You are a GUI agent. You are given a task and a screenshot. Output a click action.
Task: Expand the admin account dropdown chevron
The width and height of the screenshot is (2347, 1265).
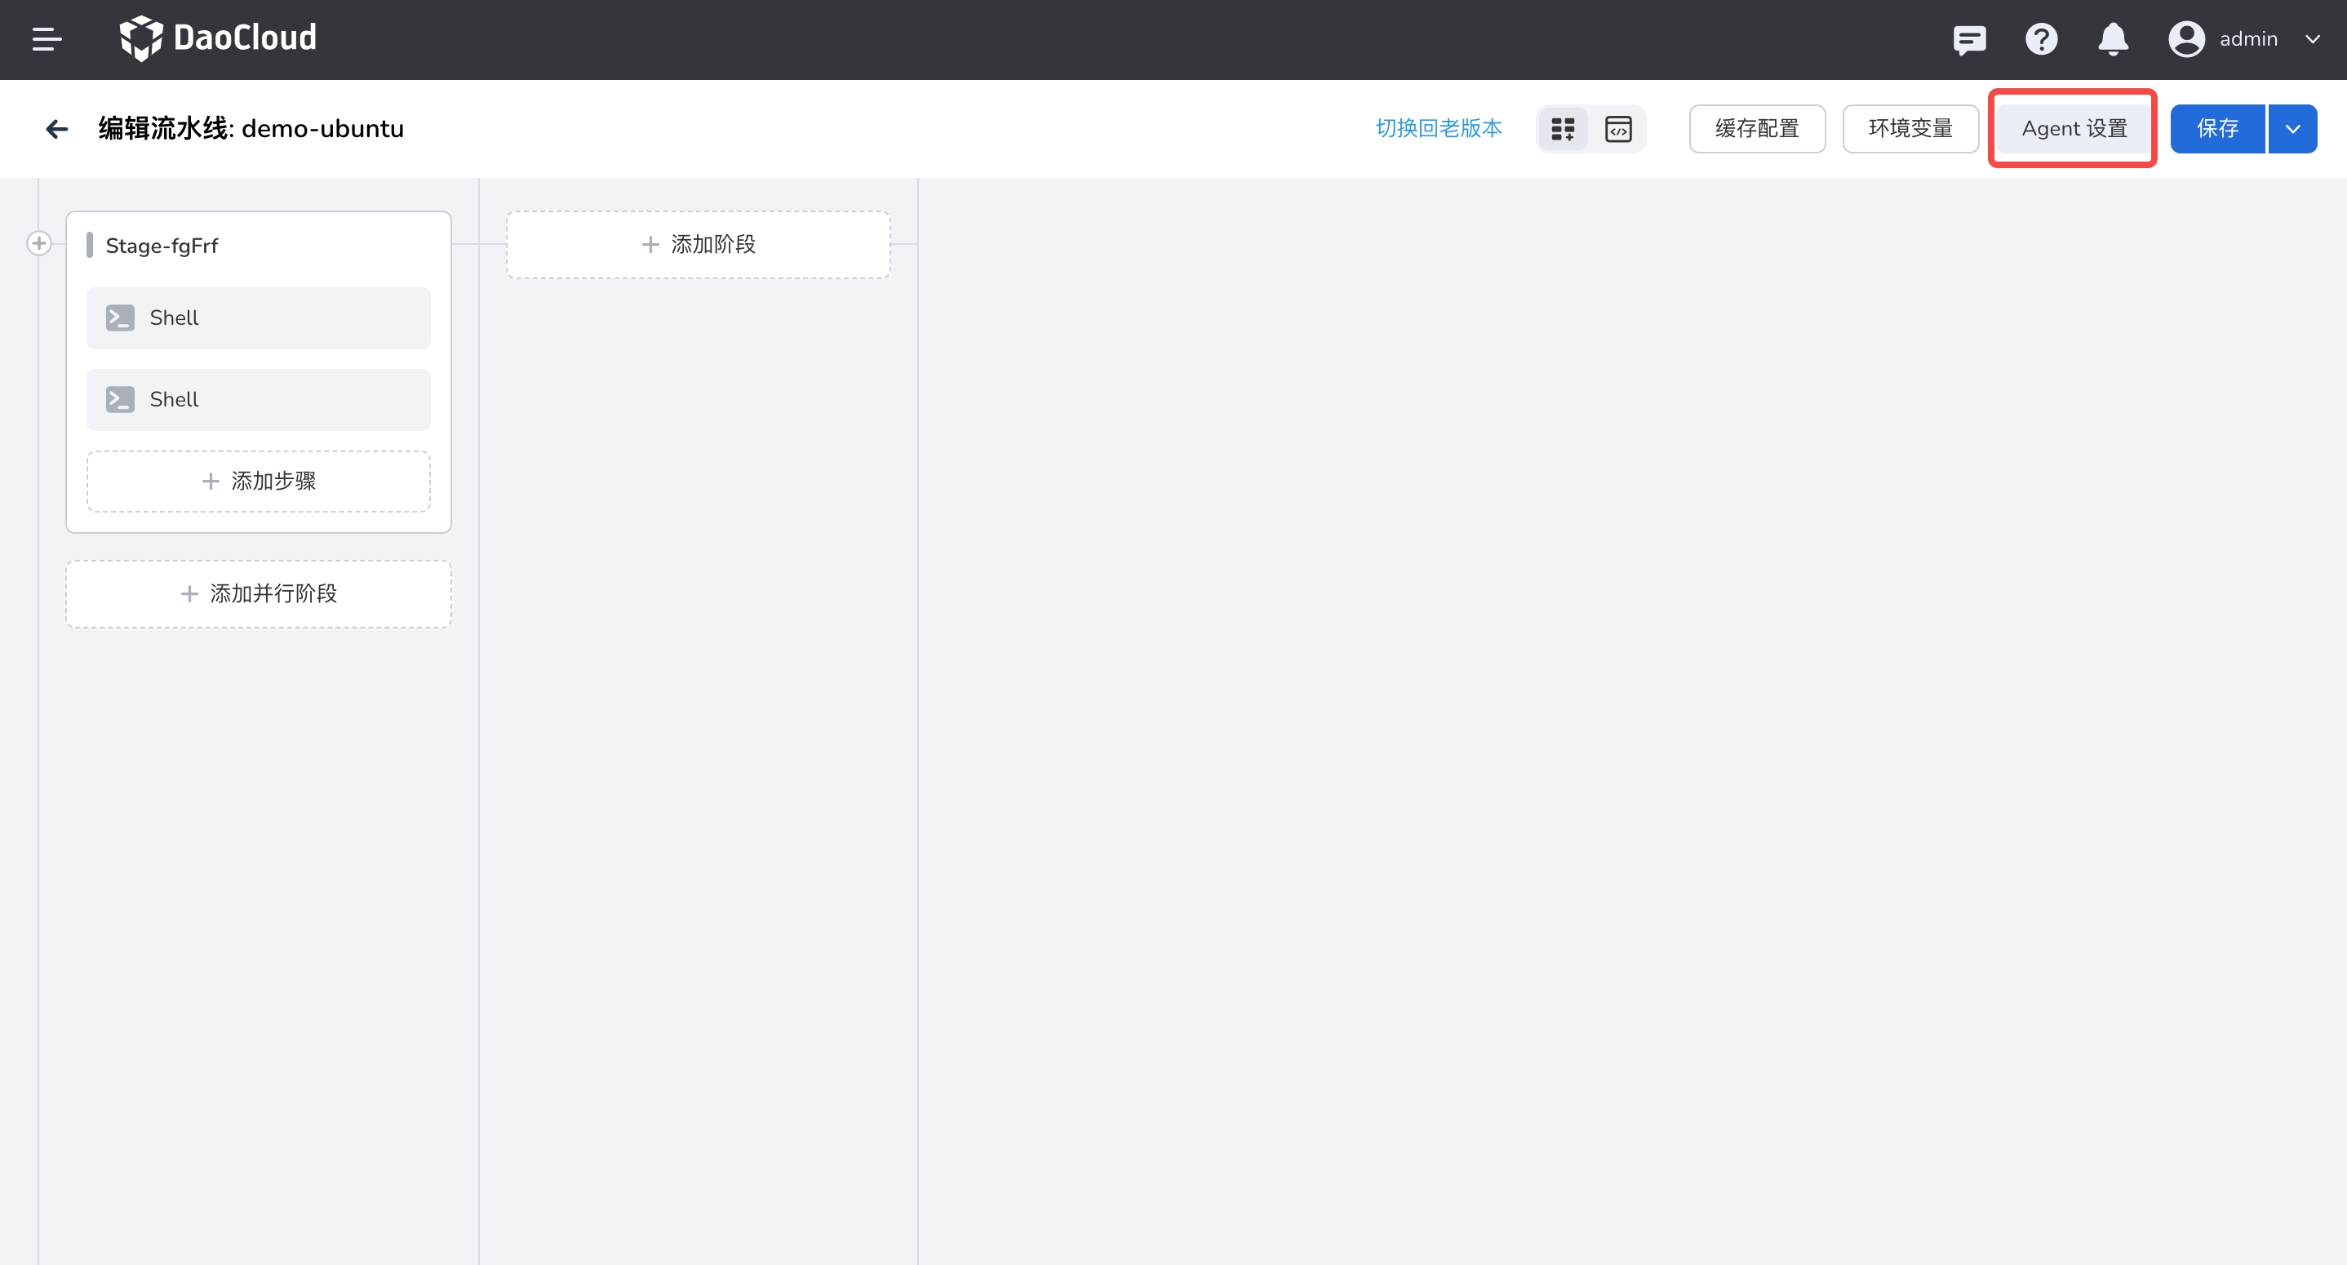point(2313,39)
